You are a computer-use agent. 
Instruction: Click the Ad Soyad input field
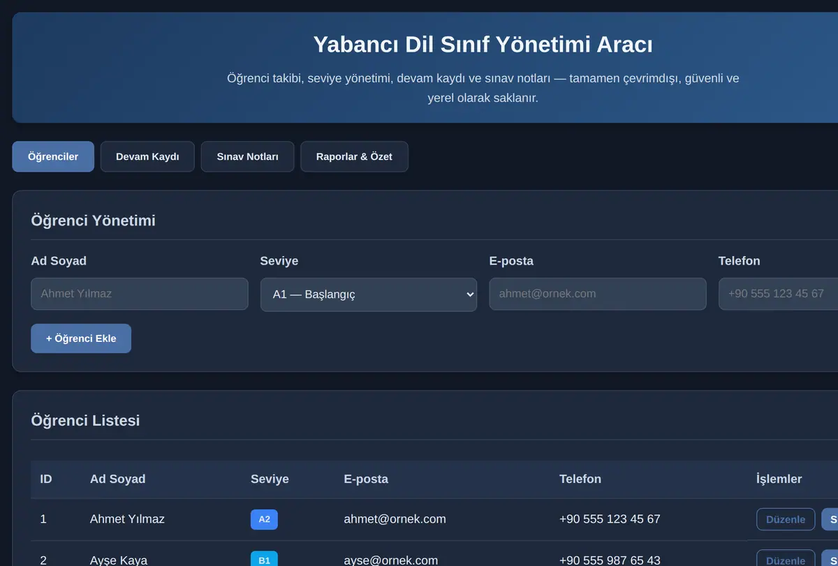click(140, 294)
